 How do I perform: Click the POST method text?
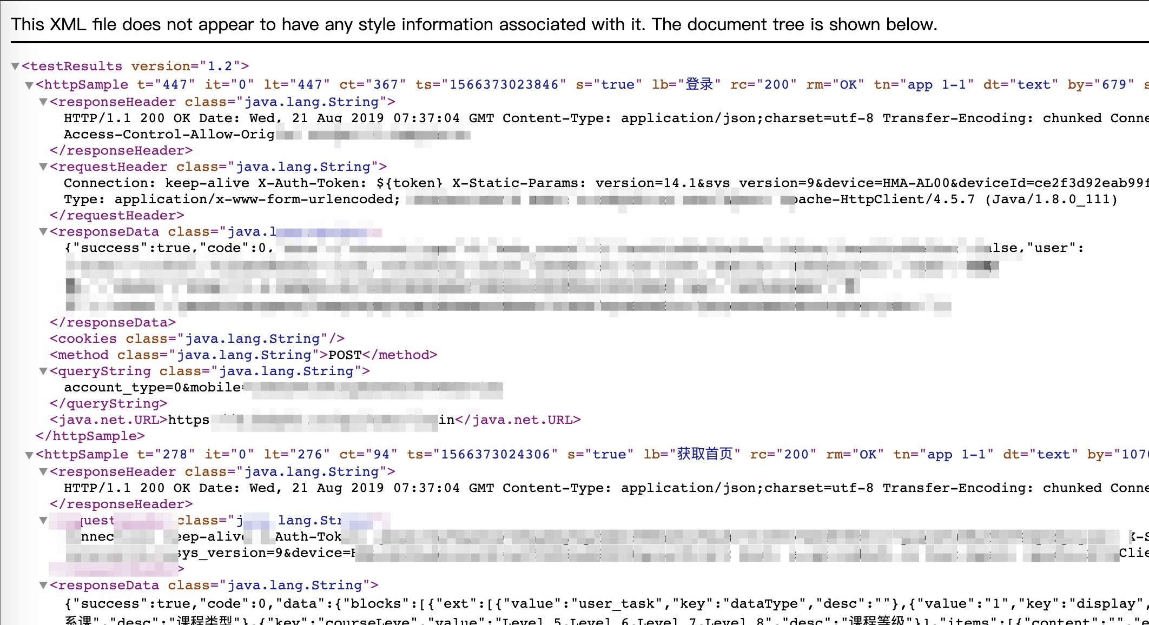pos(345,355)
